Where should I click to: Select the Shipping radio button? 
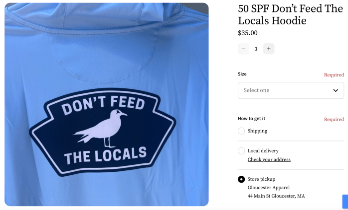(241, 131)
